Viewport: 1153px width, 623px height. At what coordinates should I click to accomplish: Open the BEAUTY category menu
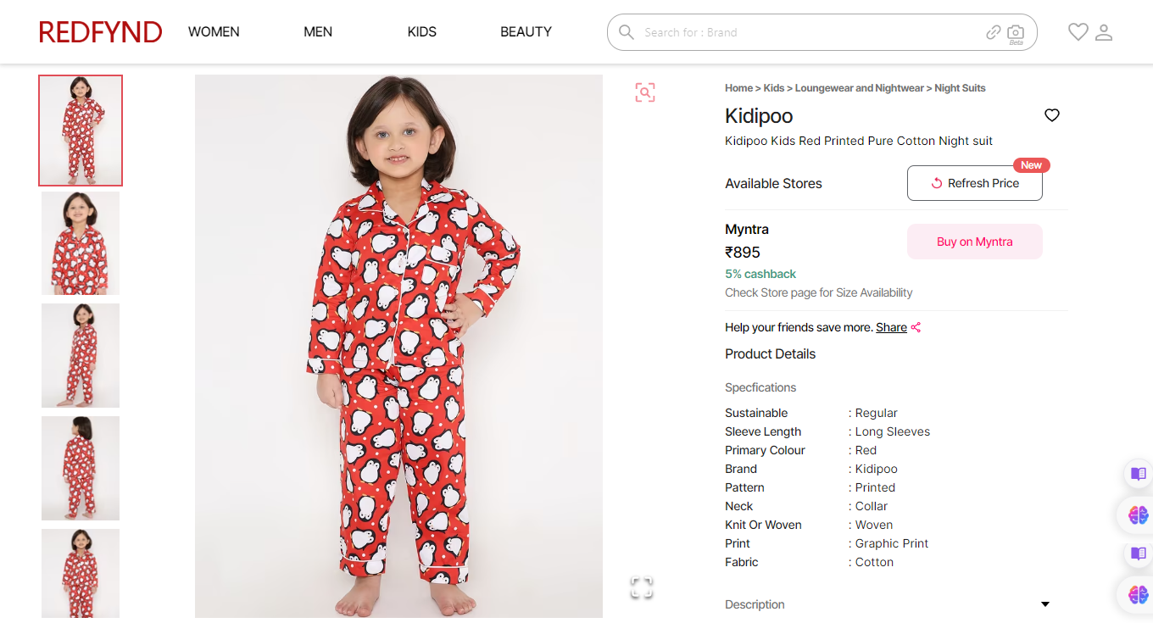526,32
